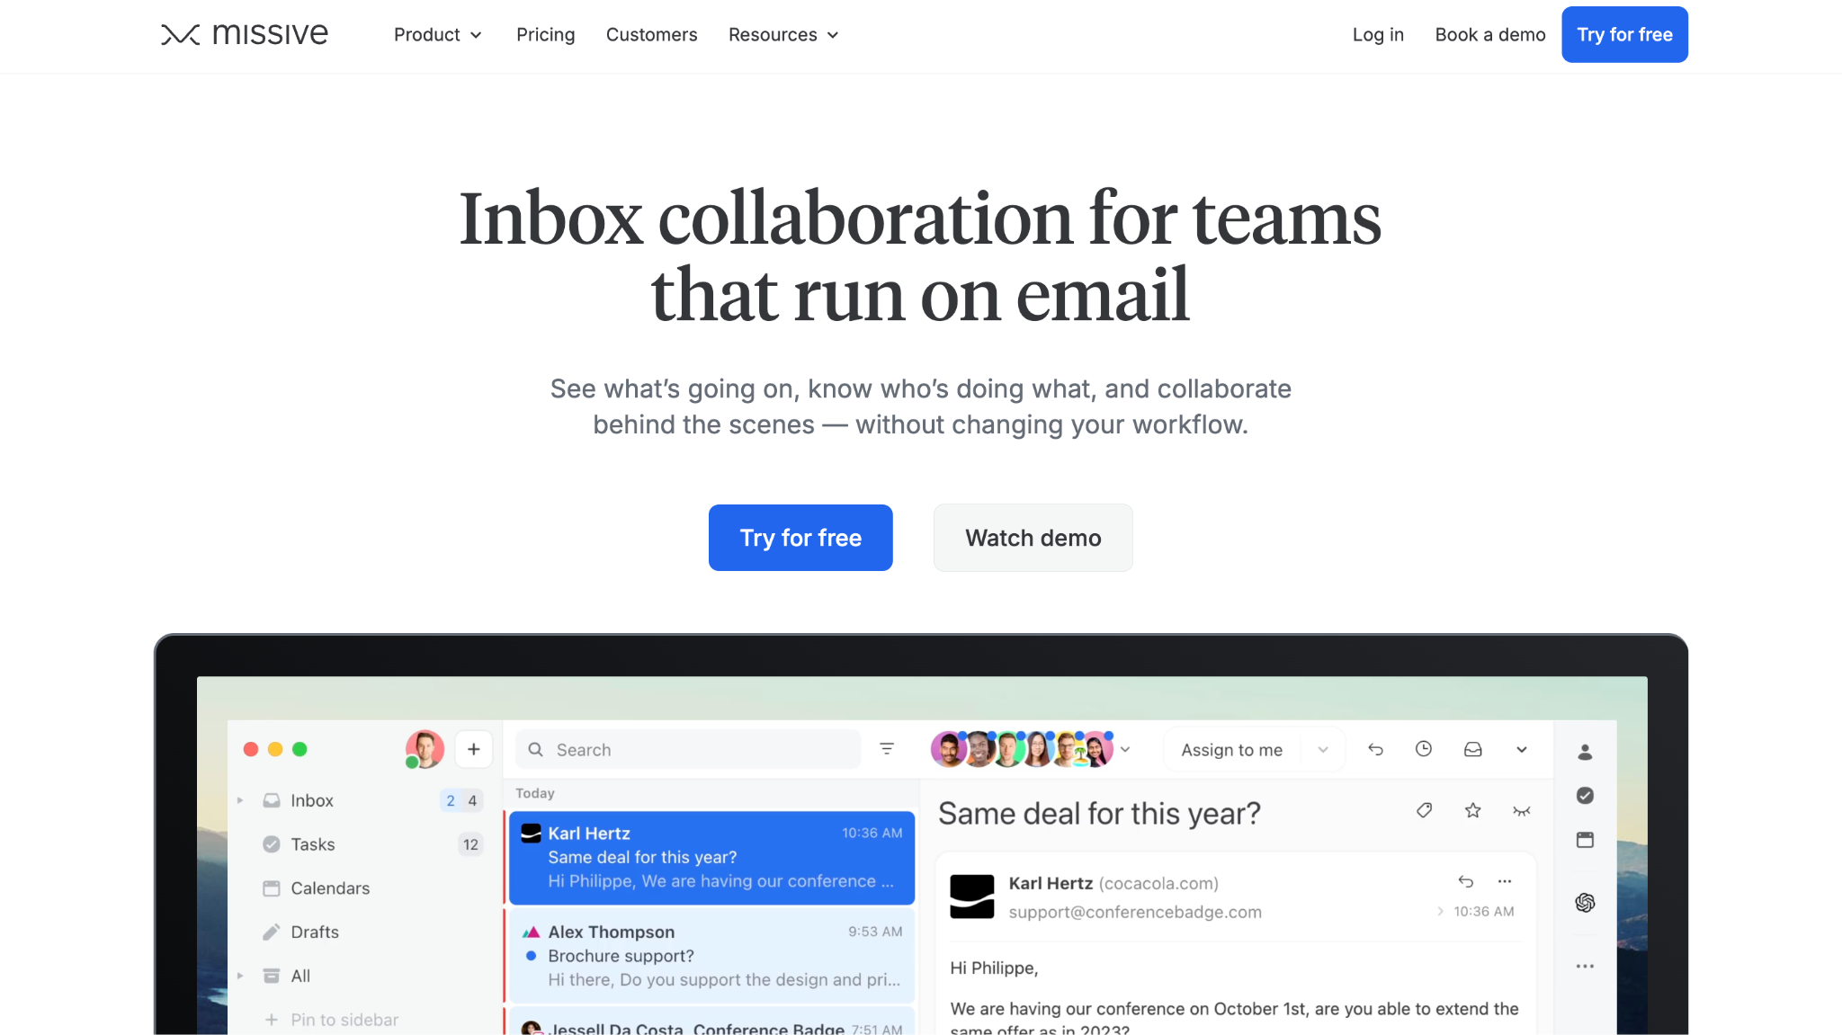Click the user profile avatar in sidebar
Image resolution: width=1842 pixels, height=1035 pixels.
(x=425, y=749)
